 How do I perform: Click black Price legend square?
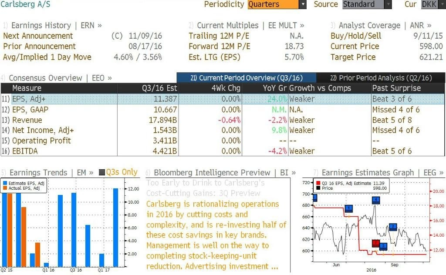point(318,188)
